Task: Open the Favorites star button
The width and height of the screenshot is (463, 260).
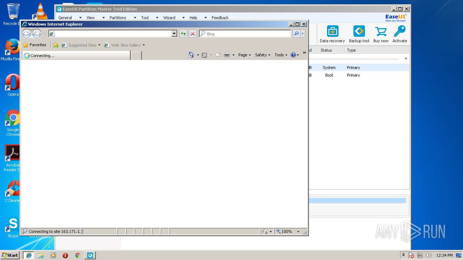Action: point(35,45)
